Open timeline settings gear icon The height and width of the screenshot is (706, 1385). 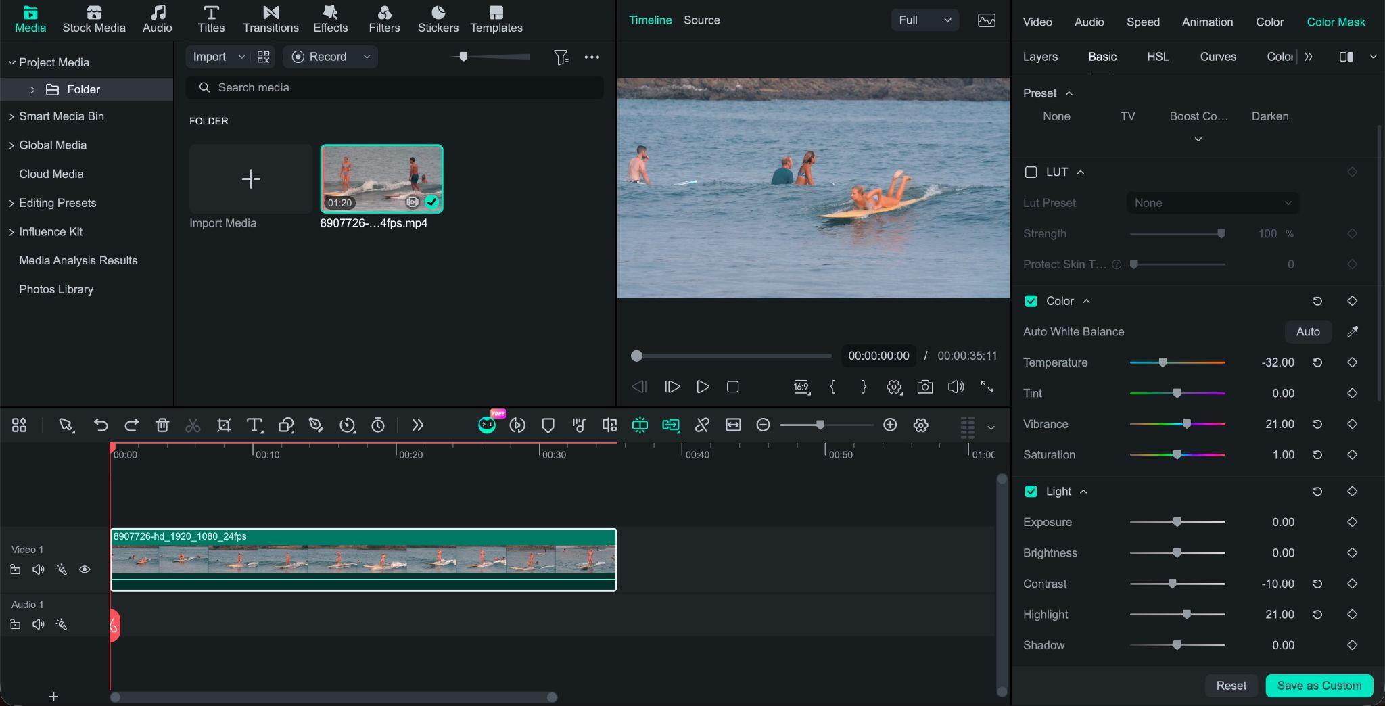click(920, 425)
